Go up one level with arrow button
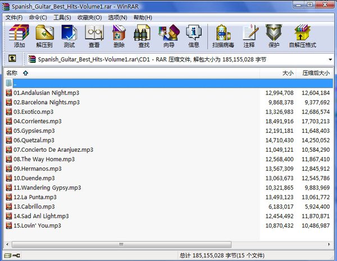Viewport: 337px width, 261px height. click(12, 58)
